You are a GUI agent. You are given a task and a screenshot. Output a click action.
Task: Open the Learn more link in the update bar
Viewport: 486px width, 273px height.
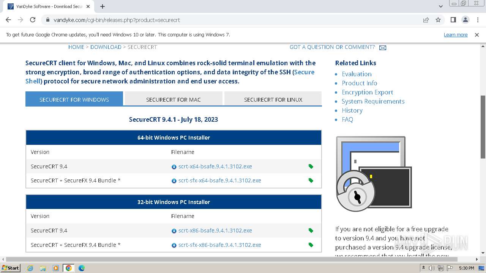point(456,35)
